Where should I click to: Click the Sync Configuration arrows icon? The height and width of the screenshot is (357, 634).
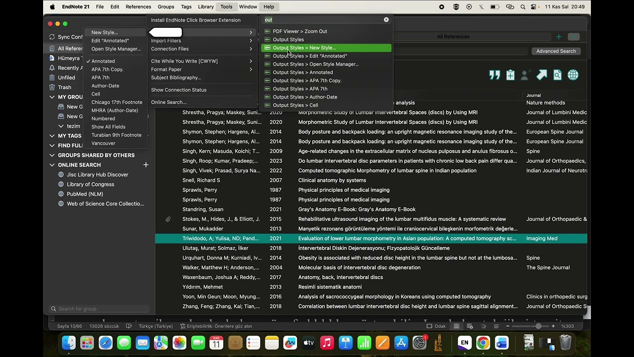click(52, 37)
